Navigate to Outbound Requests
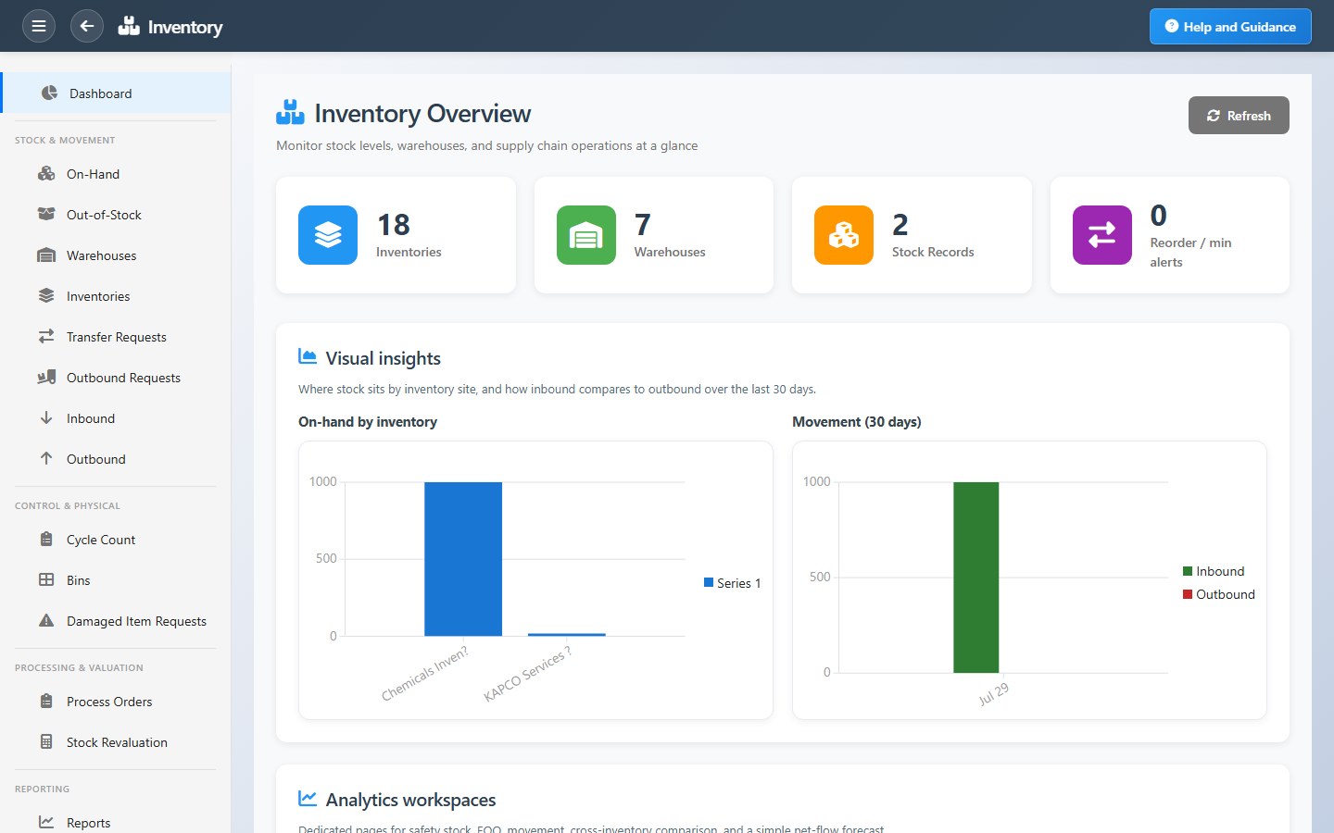This screenshot has width=1334, height=833. tap(116, 378)
